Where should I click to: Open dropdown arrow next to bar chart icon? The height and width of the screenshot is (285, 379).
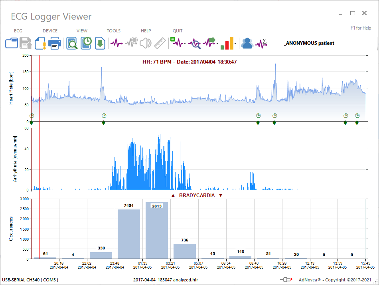point(235,44)
